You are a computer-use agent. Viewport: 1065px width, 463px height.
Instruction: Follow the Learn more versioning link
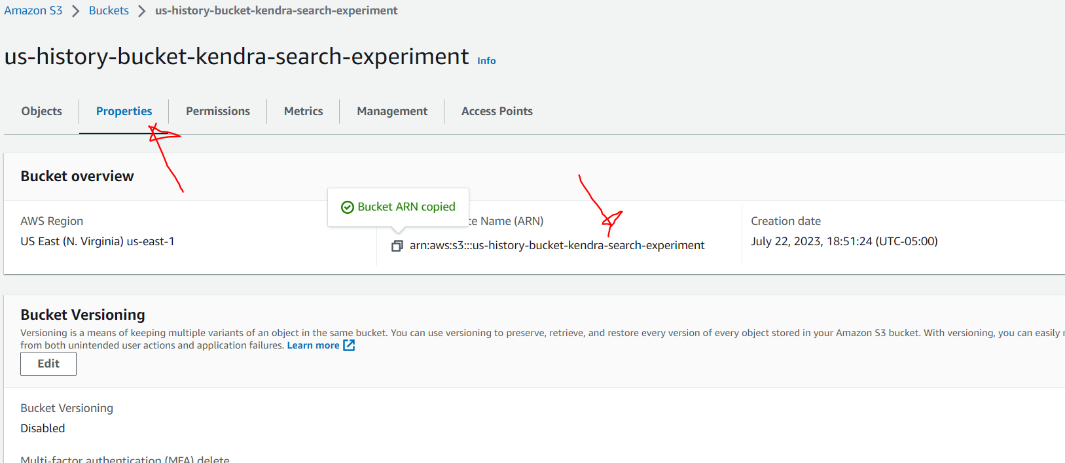(313, 345)
